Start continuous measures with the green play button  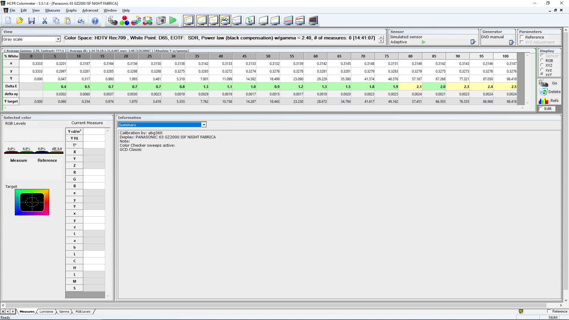point(173,20)
